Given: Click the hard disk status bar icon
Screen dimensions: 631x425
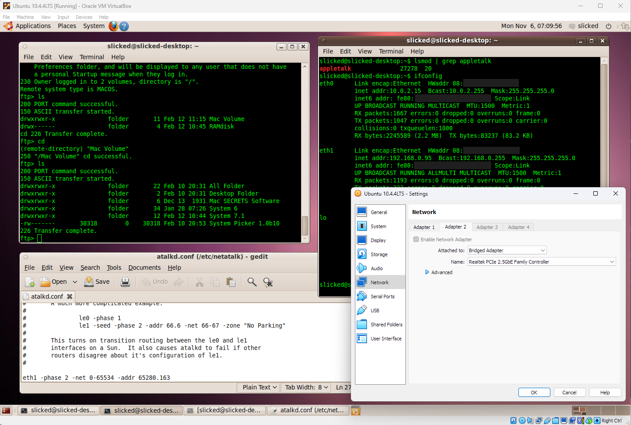Looking at the screenshot, I should [x=514, y=420].
